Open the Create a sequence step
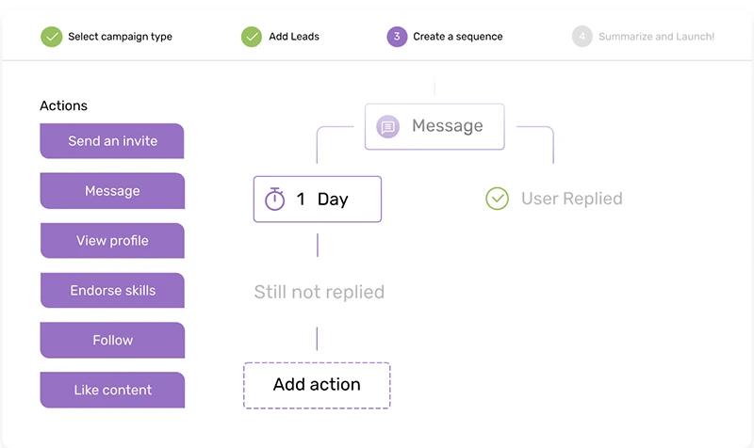The image size is (754, 448). [x=458, y=37]
